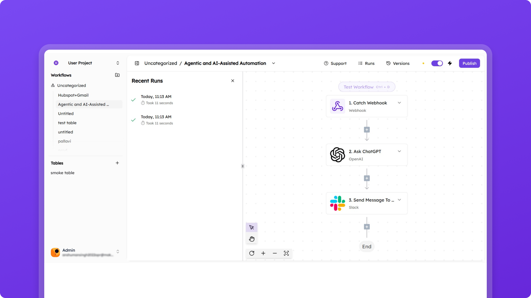Click the zoom in plus icon

coord(263,253)
